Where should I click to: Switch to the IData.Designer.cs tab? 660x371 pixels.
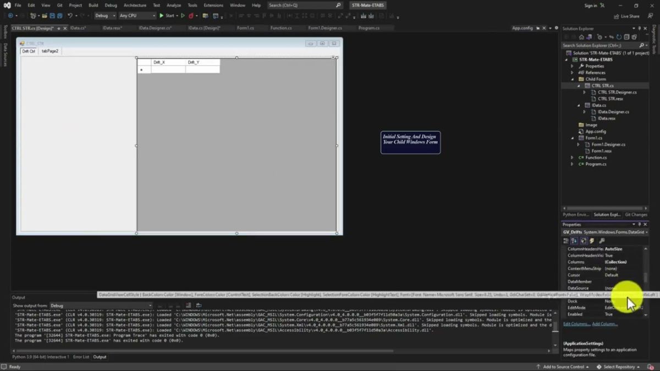(155, 27)
